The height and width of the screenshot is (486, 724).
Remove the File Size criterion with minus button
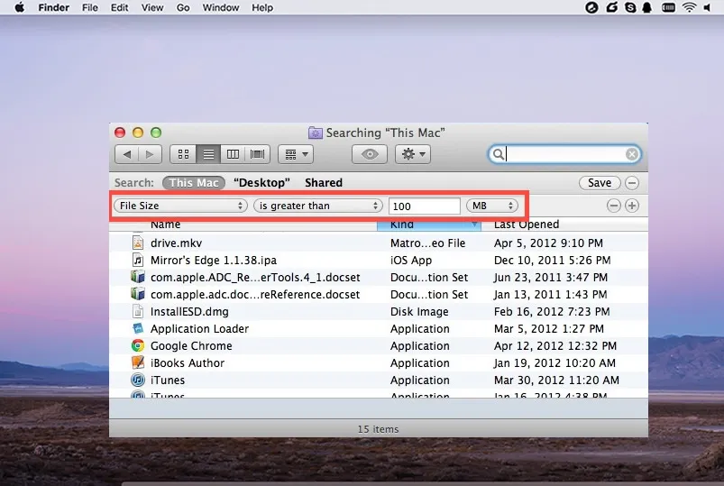tap(614, 206)
